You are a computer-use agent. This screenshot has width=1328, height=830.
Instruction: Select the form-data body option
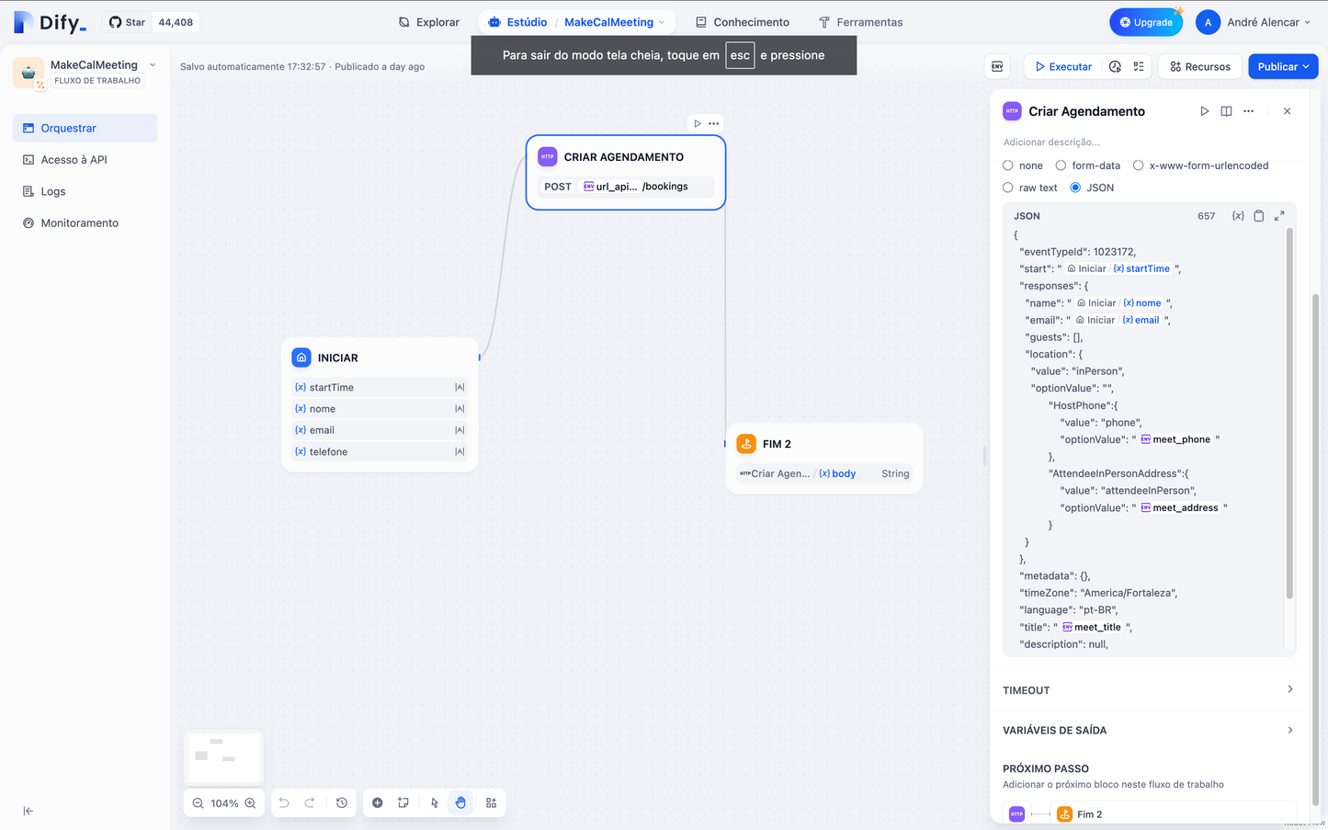(1061, 165)
